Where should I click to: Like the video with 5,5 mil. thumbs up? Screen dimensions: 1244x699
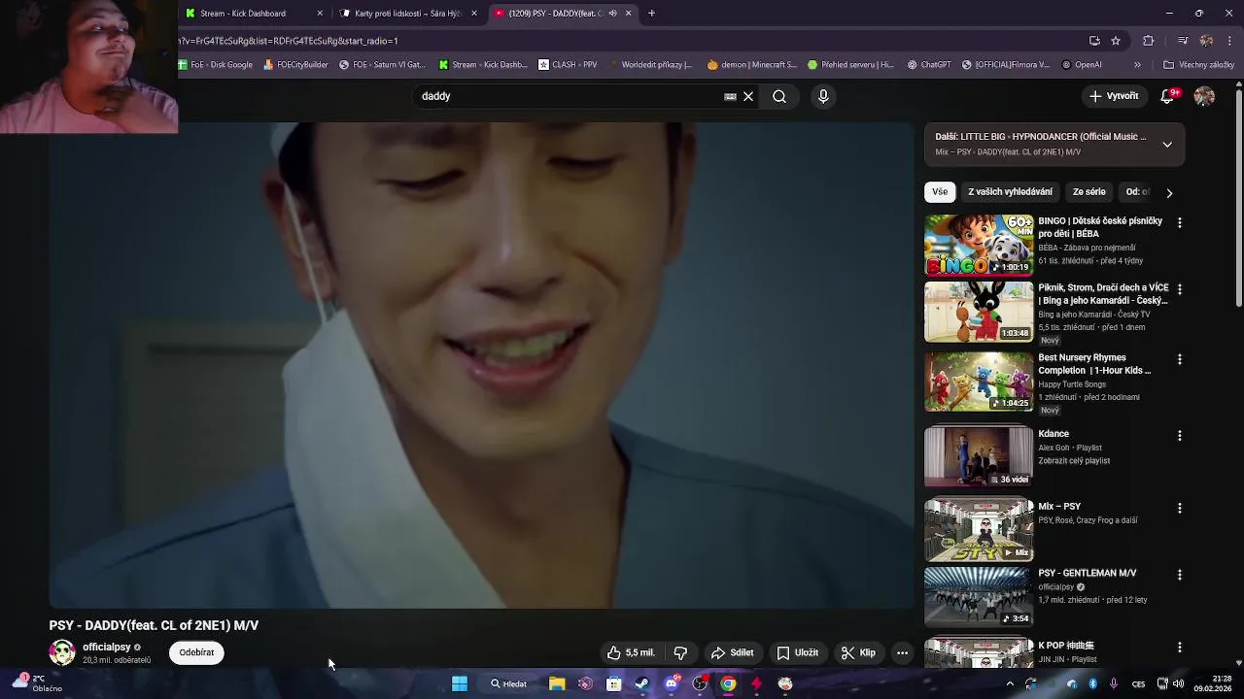pos(631,652)
